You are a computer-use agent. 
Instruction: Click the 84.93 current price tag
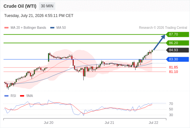(177, 50)
